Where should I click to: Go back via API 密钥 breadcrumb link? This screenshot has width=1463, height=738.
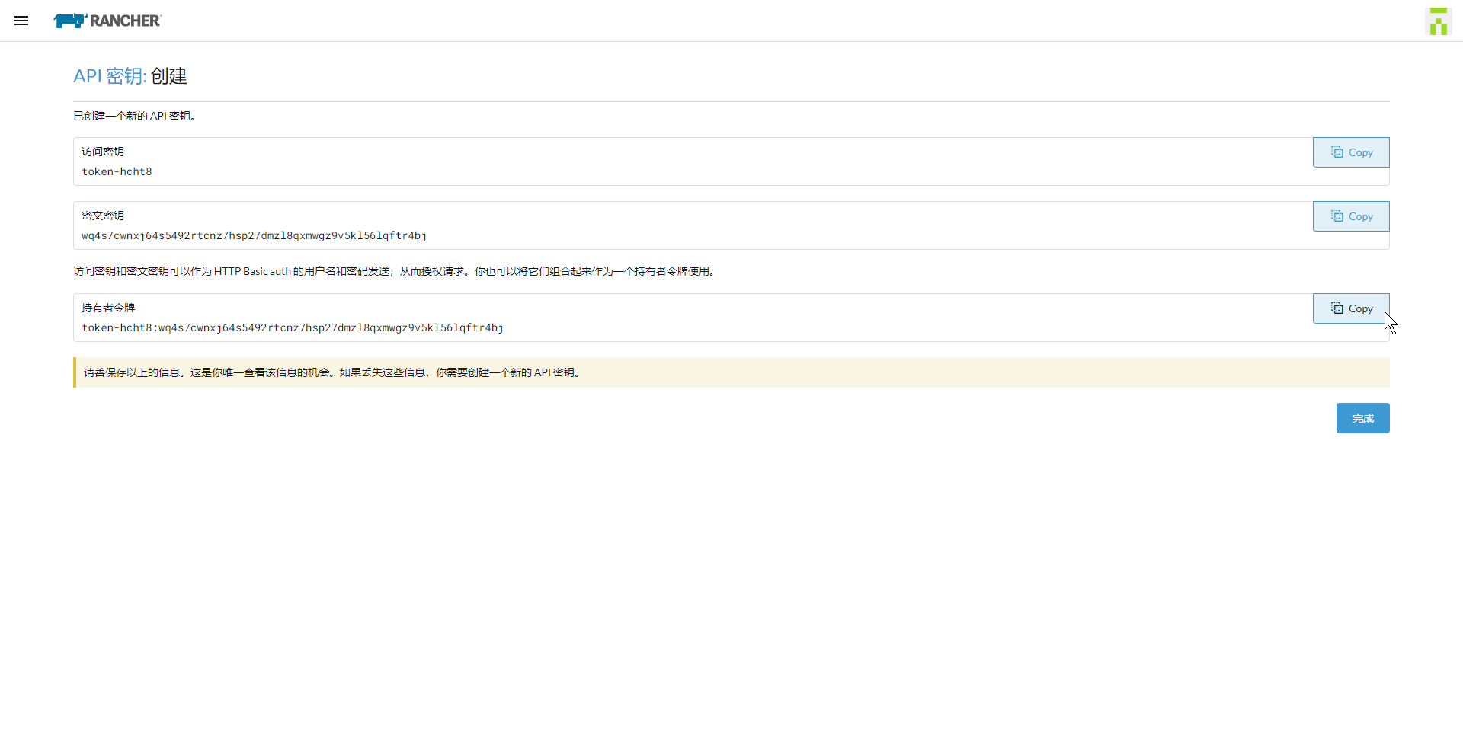point(109,76)
